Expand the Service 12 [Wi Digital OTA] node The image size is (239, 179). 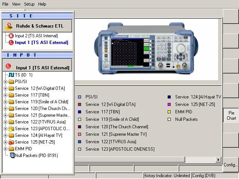(x=6, y=88)
